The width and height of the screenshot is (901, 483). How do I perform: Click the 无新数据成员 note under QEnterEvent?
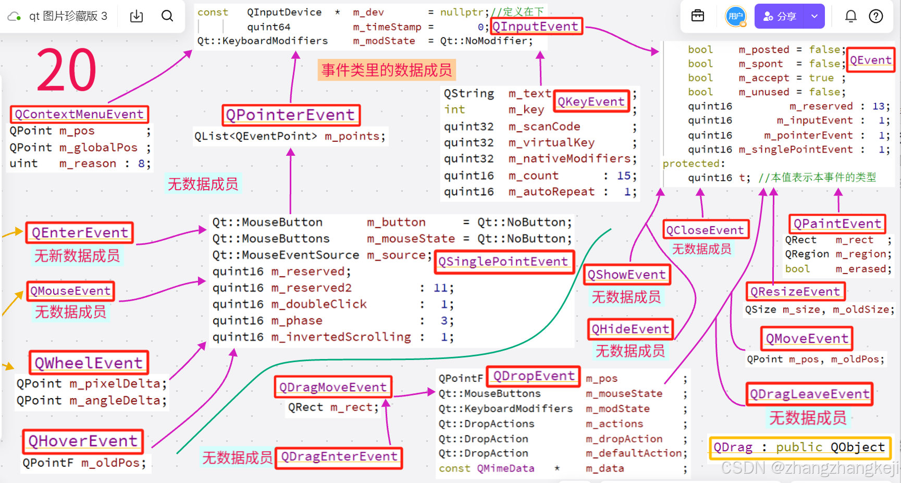[x=77, y=255]
